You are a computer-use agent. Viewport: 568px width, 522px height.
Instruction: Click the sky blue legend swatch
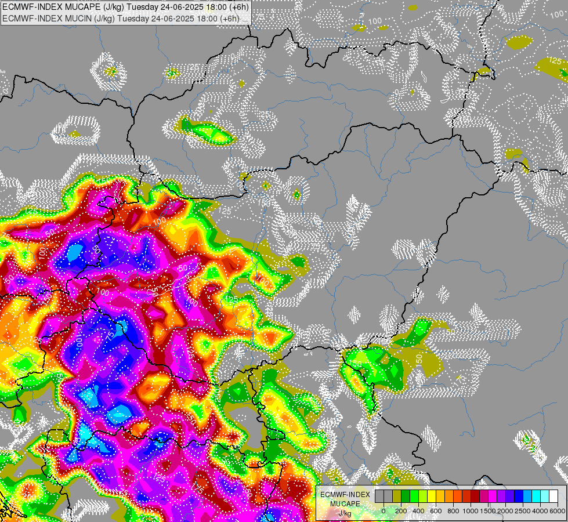(x=527, y=496)
